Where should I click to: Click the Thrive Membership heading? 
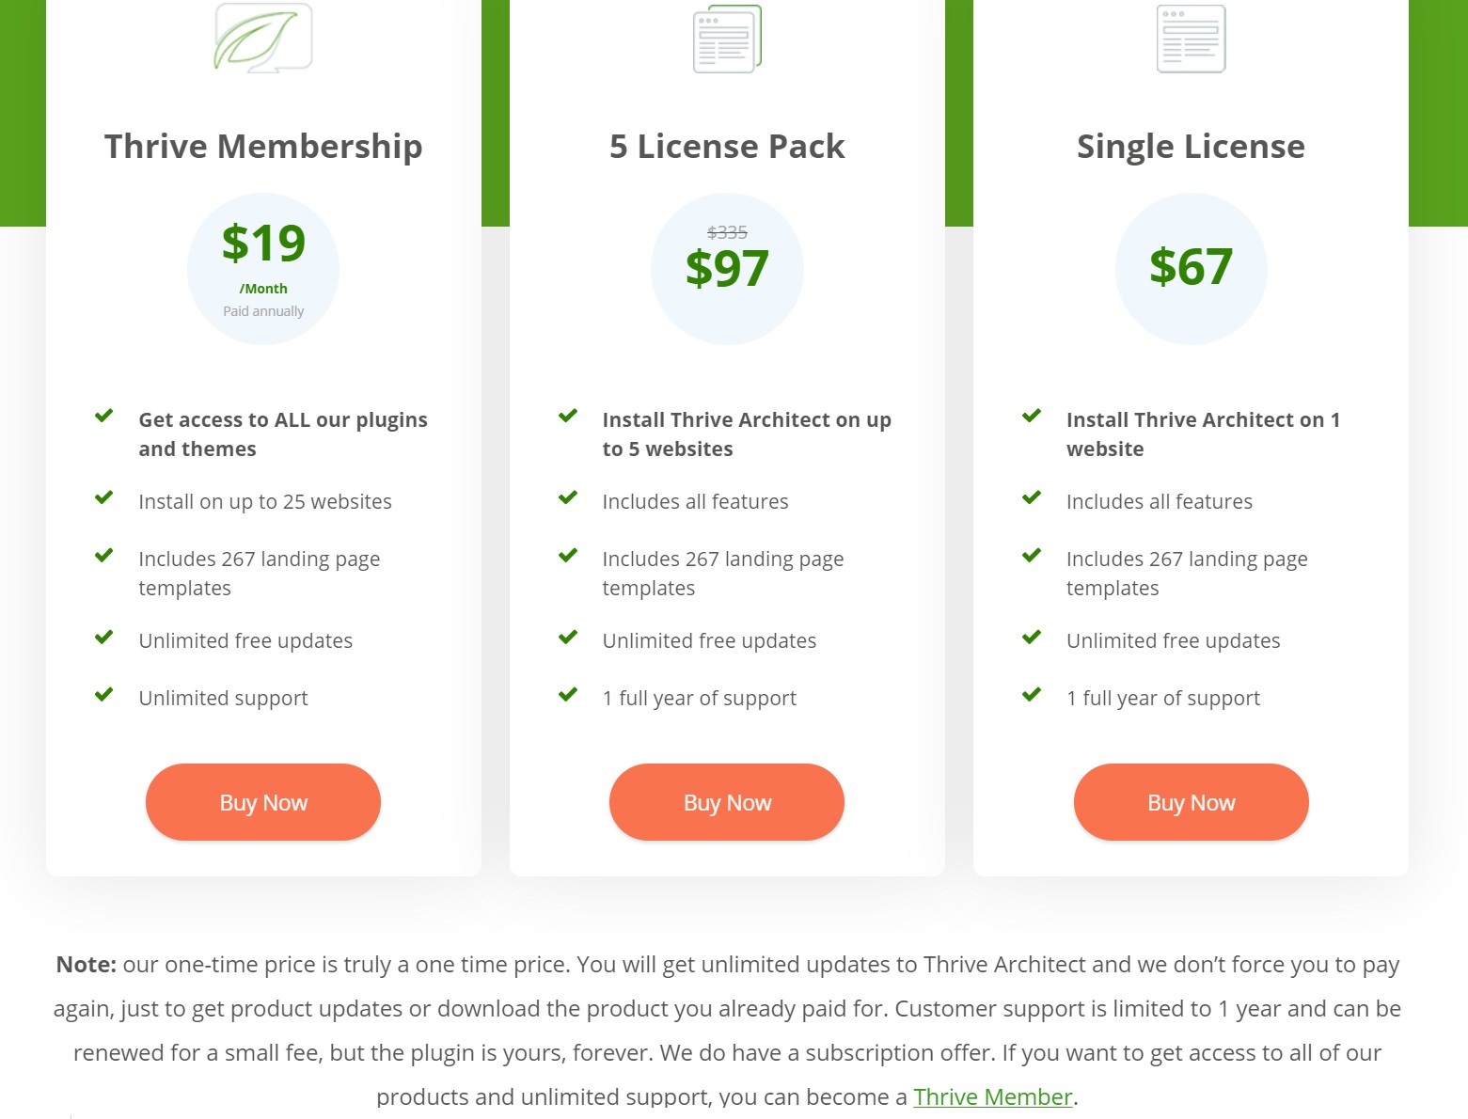[x=263, y=147]
